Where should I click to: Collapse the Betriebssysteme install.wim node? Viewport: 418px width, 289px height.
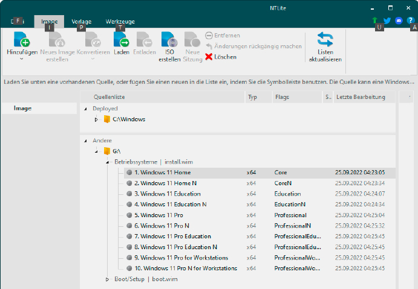coord(108,162)
